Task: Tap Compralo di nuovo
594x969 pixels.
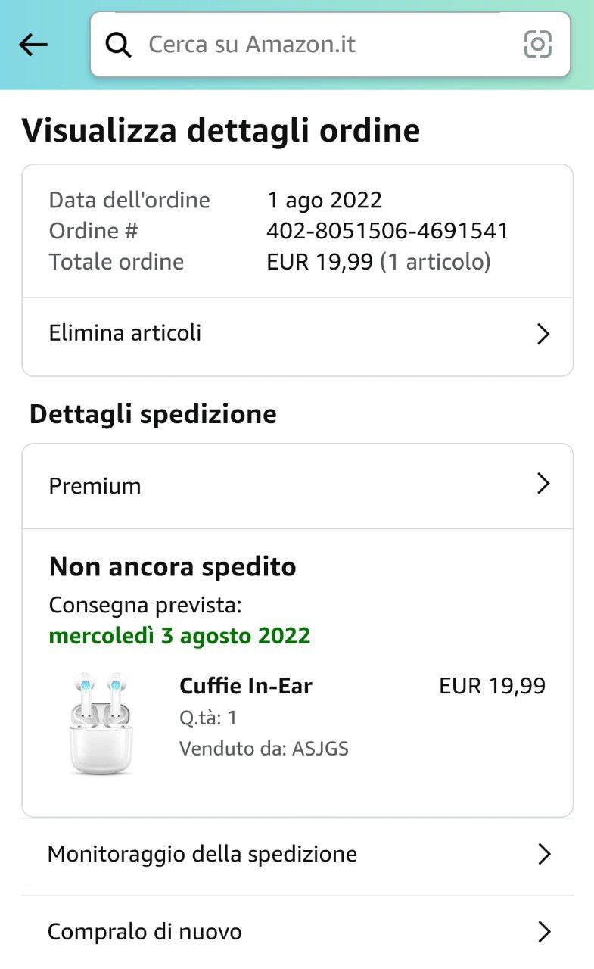Action: [x=145, y=932]
